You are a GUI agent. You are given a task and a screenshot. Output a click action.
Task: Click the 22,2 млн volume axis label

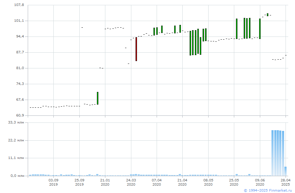[x=16, y=140]
